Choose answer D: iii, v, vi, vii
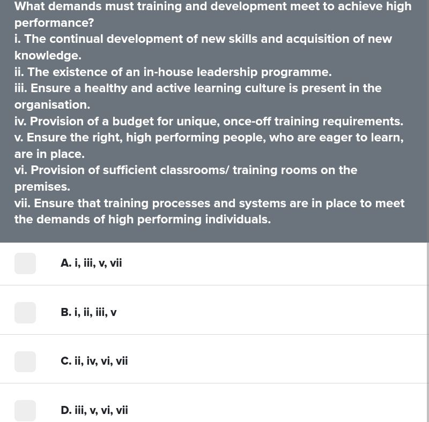The width and height of the screenshot is (429, 422). (94, 410)
